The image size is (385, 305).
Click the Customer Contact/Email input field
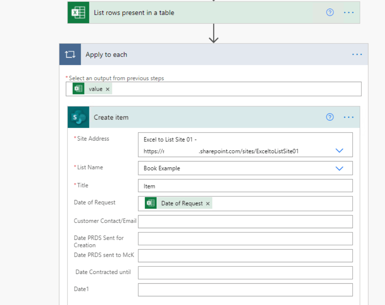(x=245, y=221)
